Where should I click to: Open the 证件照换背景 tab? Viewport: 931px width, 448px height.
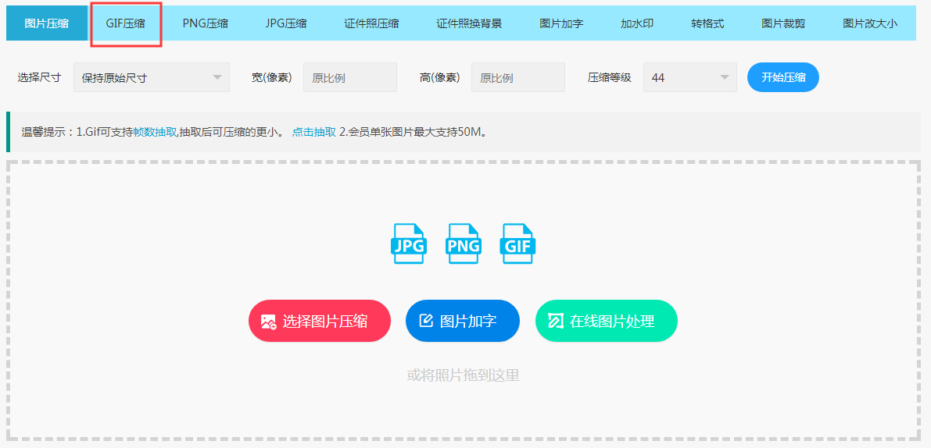click(469, 23)
